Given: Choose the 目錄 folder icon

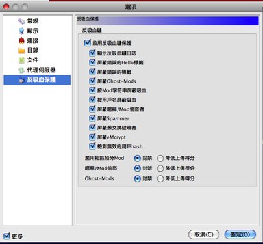Looking at the screenshot, I should coord(21,51).
